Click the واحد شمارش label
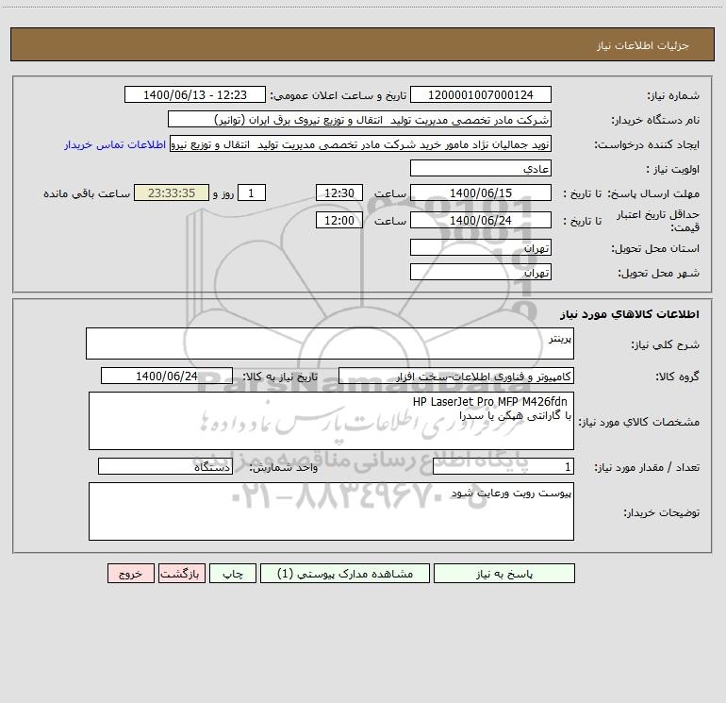 [284, 468]
